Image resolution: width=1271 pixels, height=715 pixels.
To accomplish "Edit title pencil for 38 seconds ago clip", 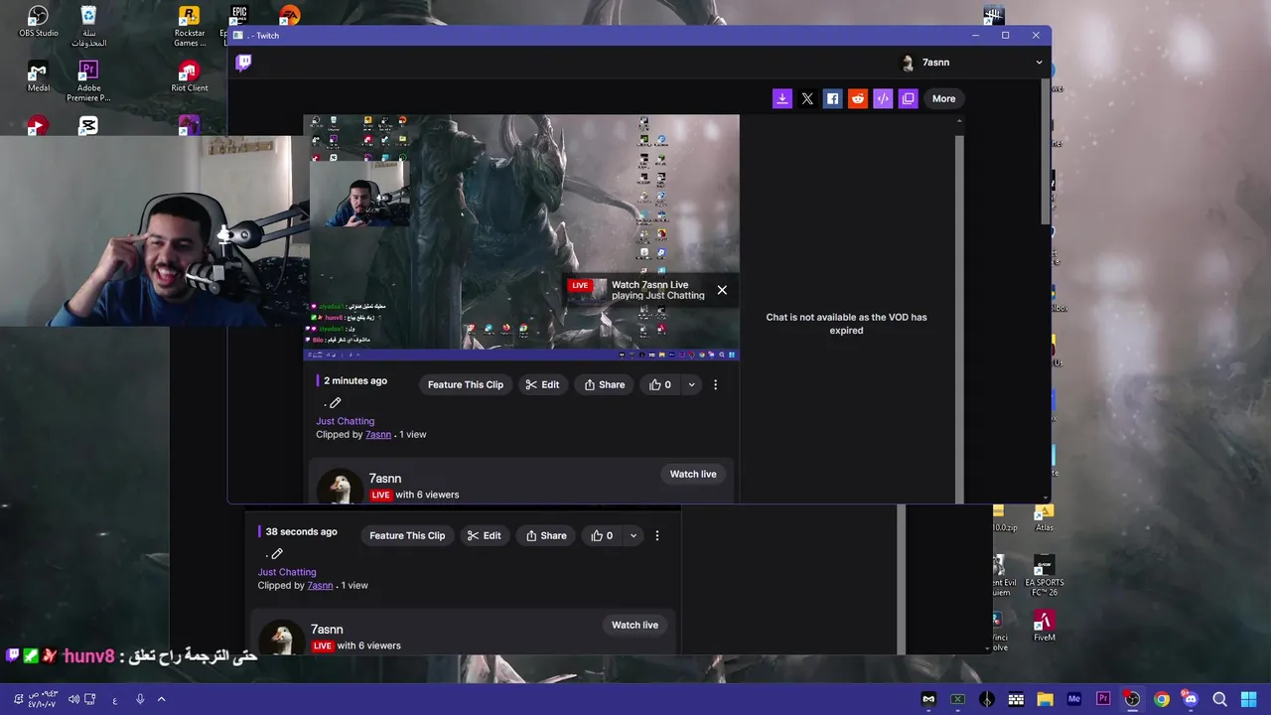I will (277, 553).
